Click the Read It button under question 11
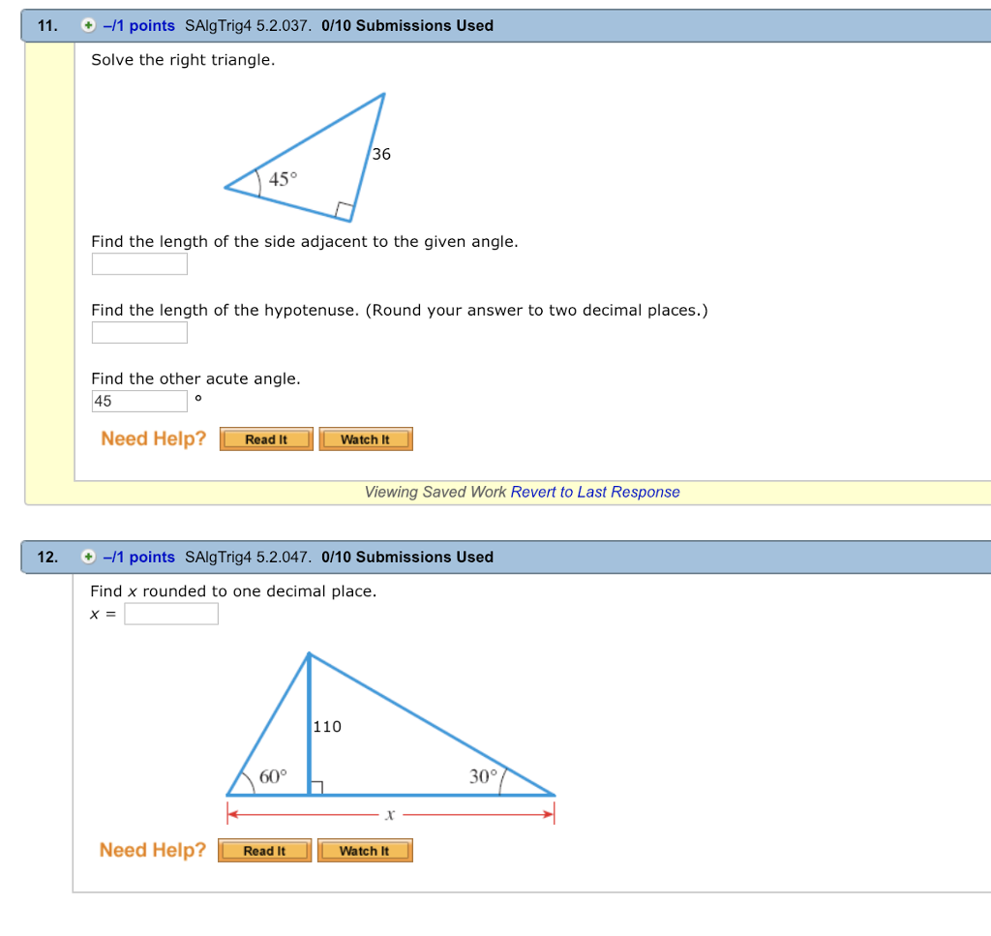 coord(265,438)
